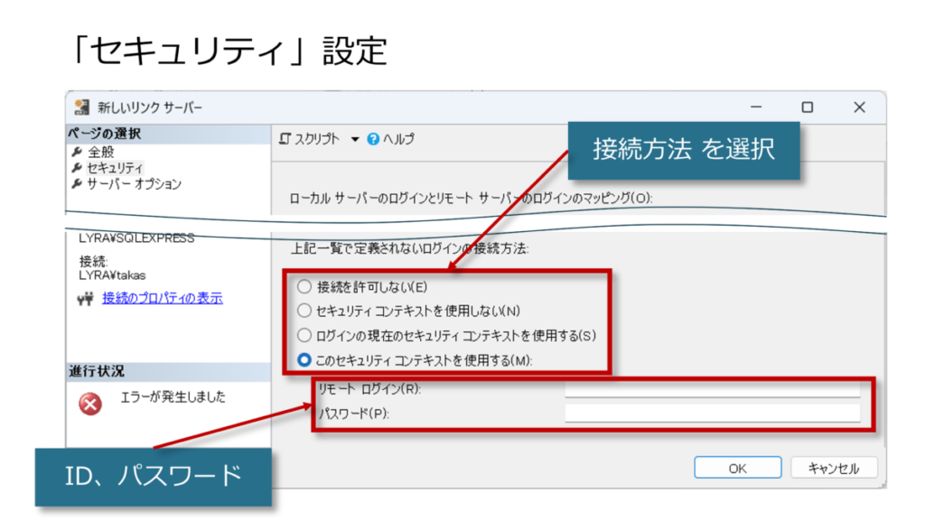
Task: Choose セキュリティ コンテキストを使用しない option
Action: pyautogui.click(x=304, y=312)
